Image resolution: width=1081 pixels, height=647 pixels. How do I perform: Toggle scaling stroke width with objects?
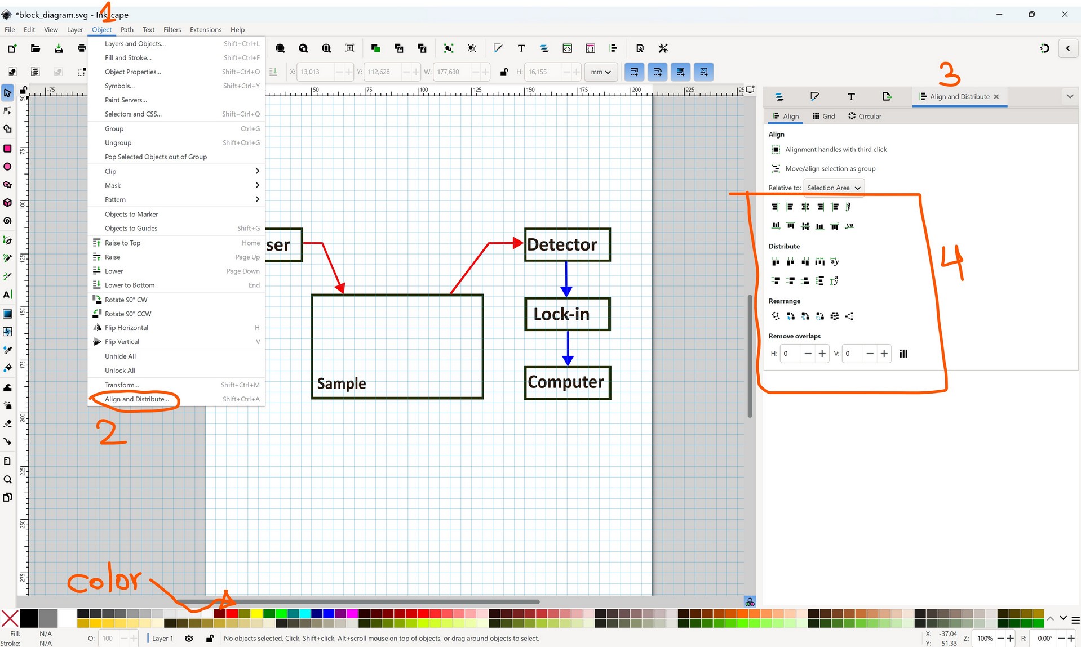coord(634,72)
